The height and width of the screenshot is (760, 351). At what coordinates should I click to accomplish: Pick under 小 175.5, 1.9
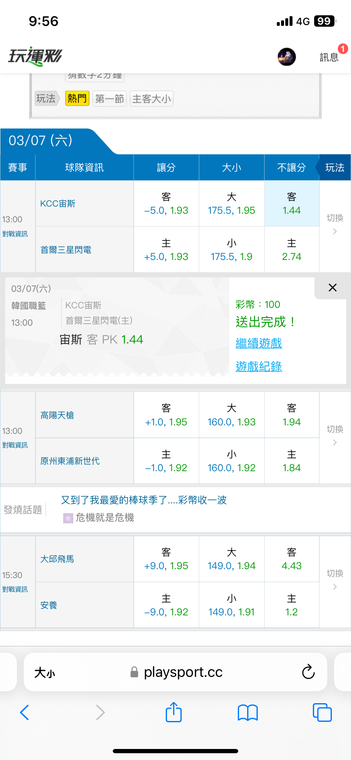click(x=231, y=250)
